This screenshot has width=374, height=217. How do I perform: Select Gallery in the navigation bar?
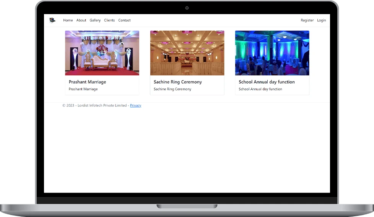pos(95,20)
